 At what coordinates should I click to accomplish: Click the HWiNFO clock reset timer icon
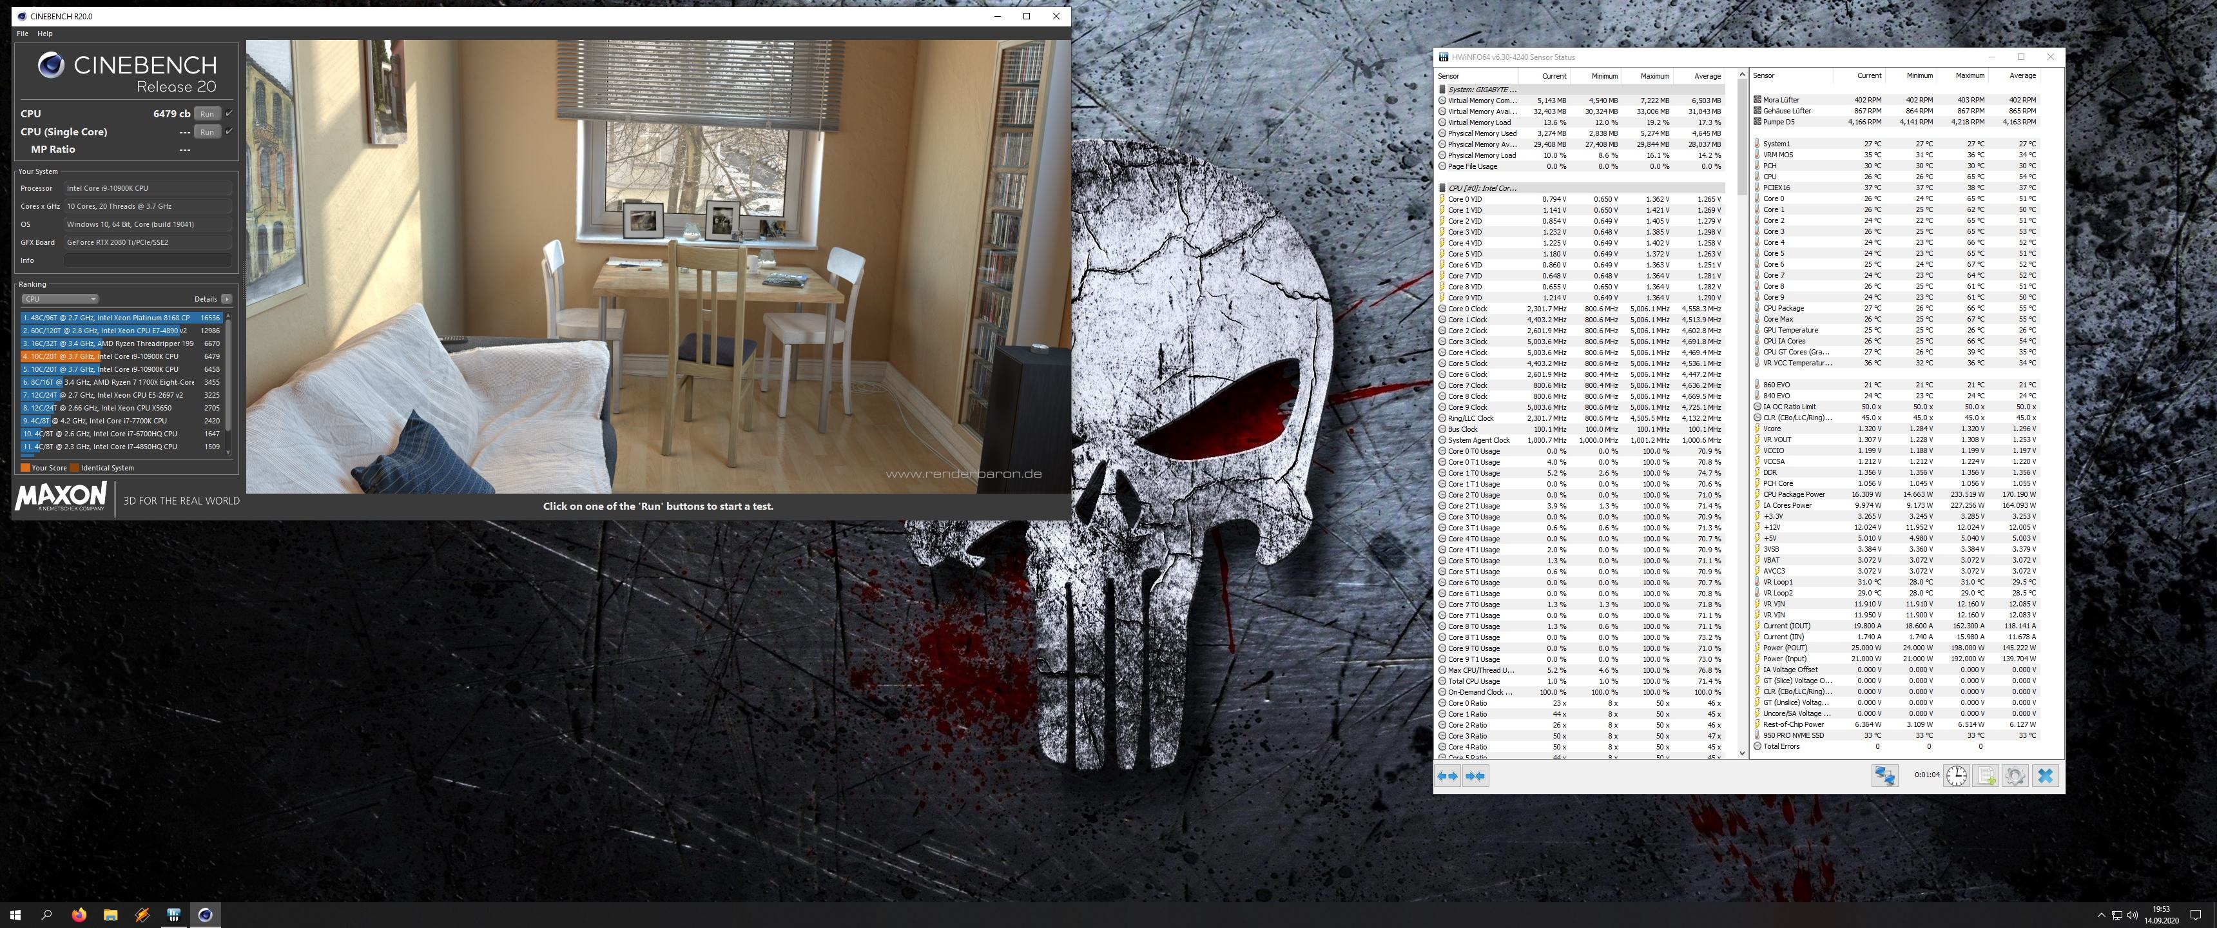1956,776
